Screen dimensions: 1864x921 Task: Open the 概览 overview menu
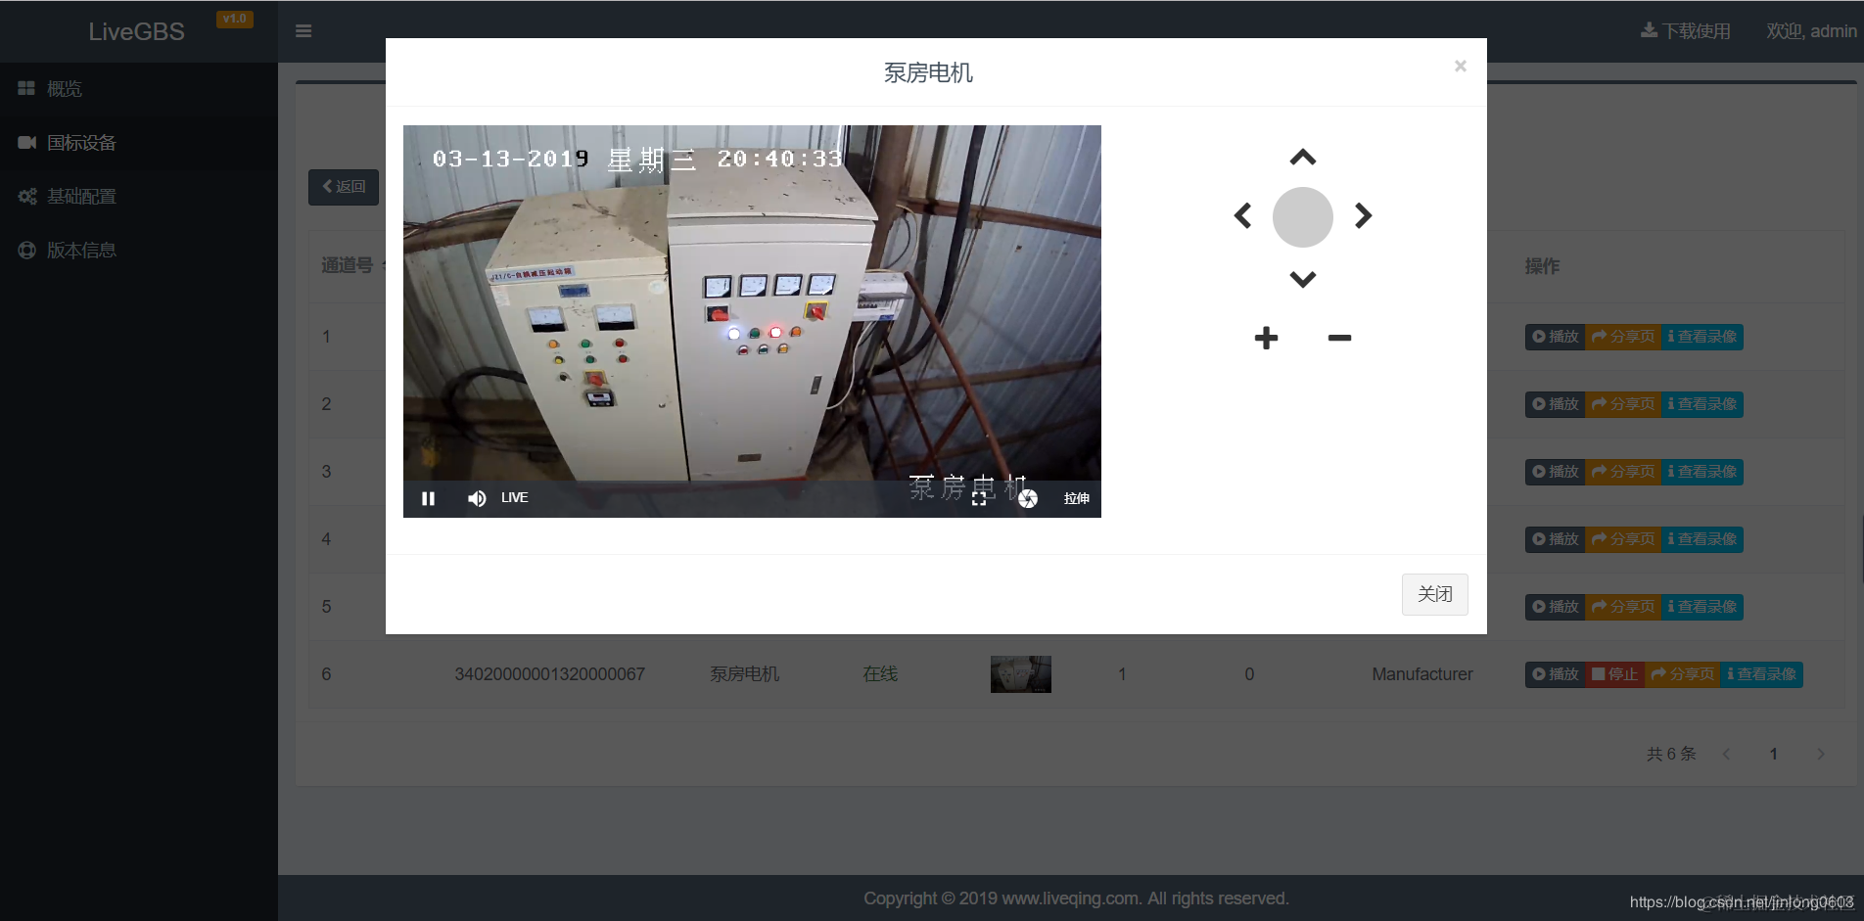[139, 89]
